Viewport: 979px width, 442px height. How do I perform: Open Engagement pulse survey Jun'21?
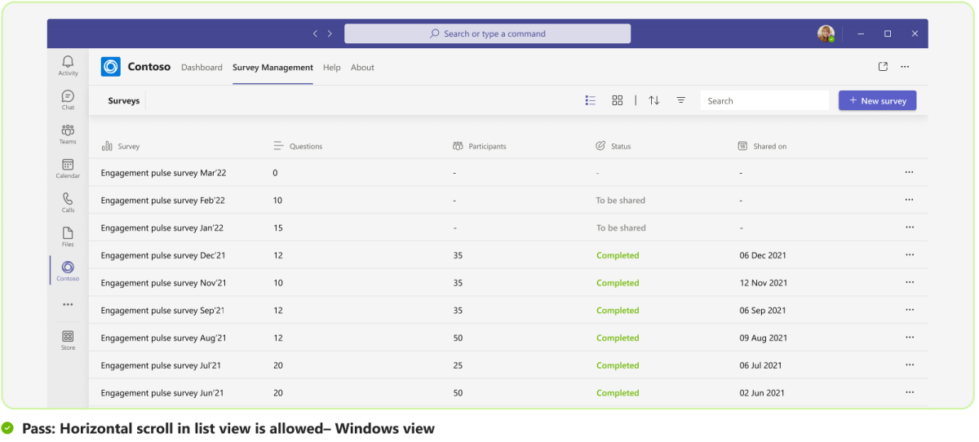162,393
